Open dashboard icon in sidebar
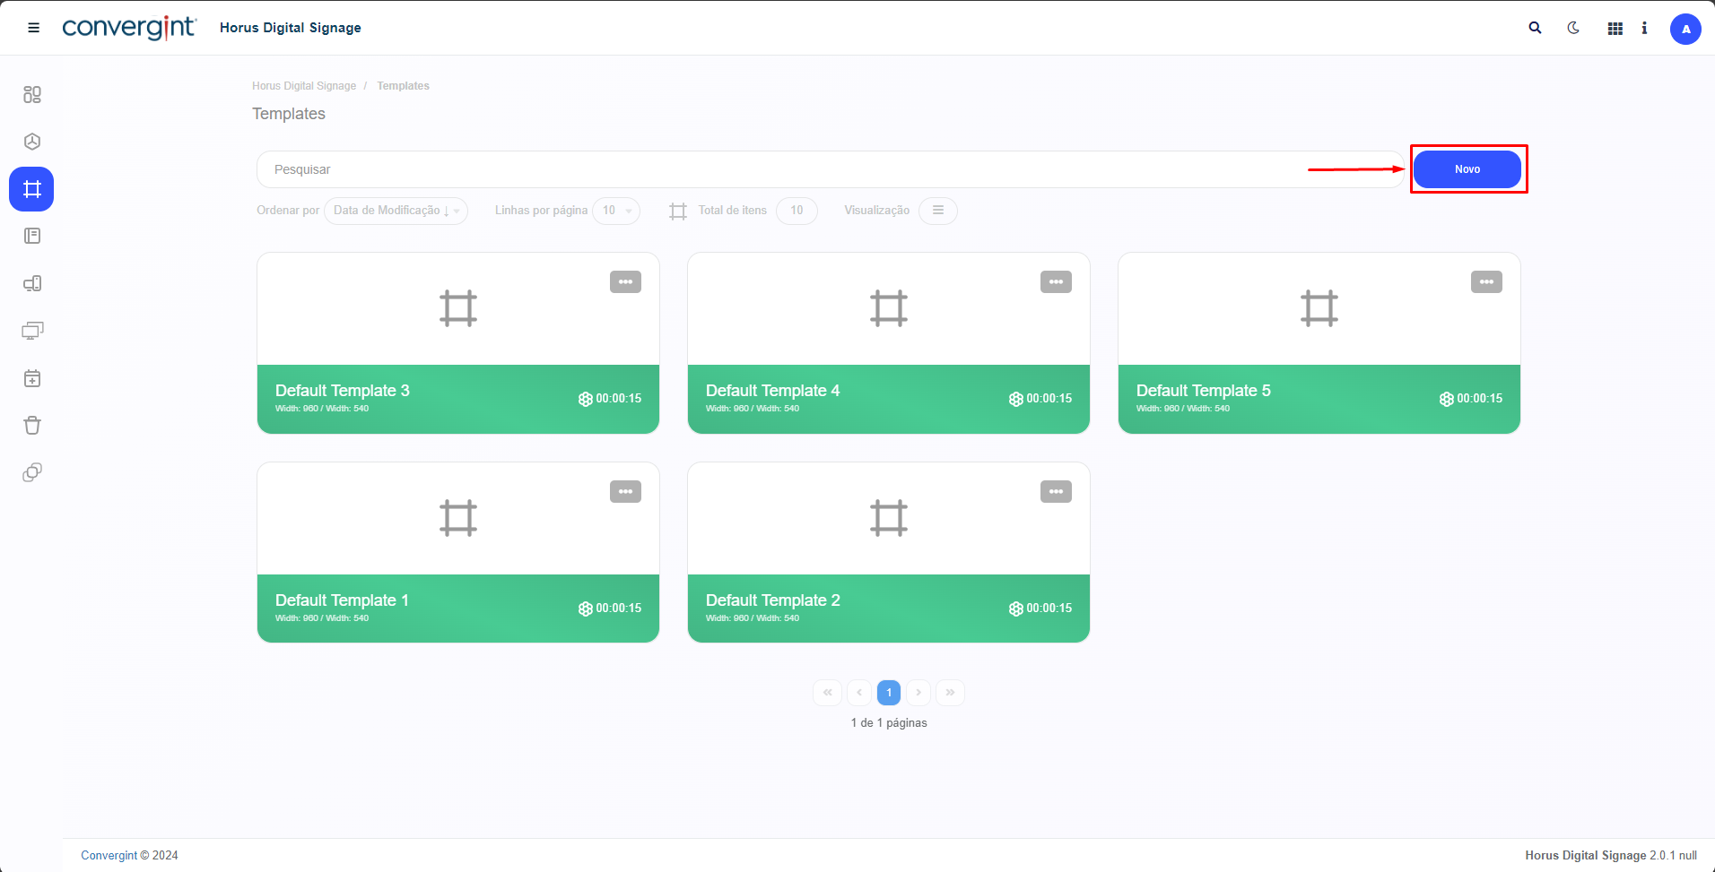 [32, 94]
